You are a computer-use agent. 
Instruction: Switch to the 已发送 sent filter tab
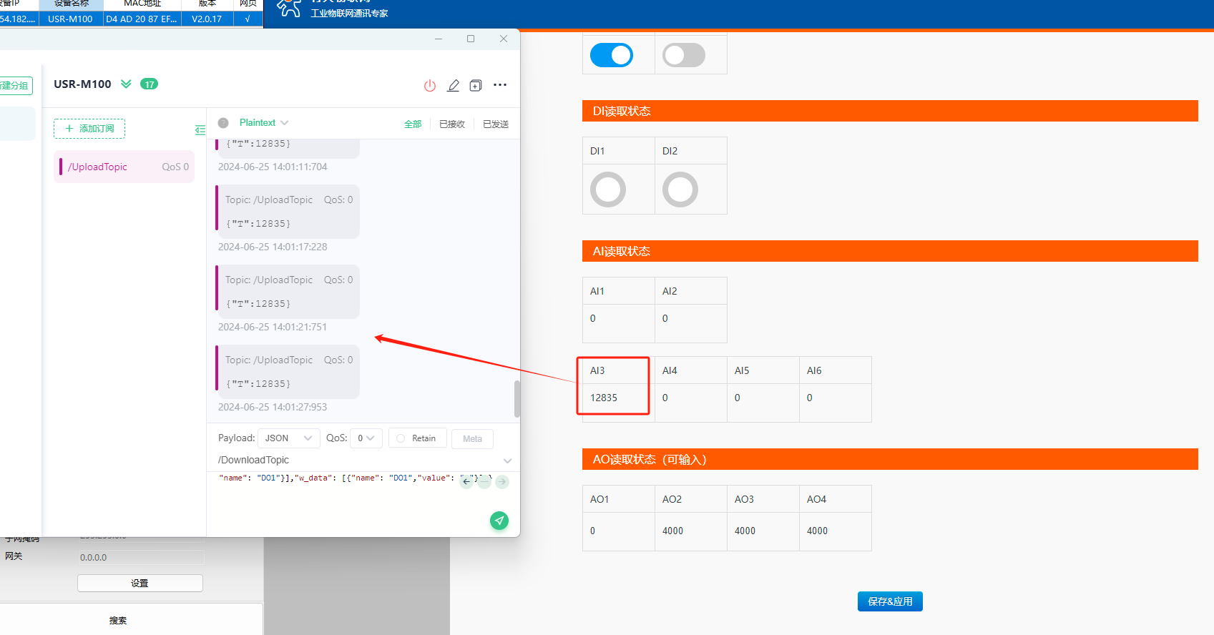(x=496, y=124)
